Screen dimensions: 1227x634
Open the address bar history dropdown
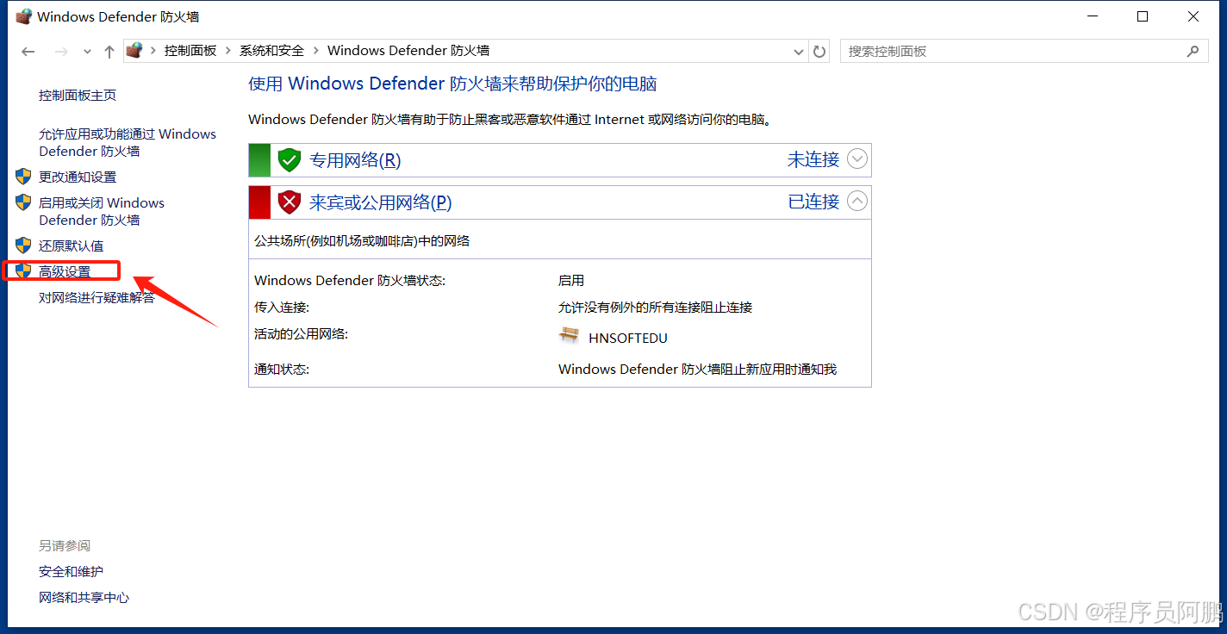tap(799, 52)
